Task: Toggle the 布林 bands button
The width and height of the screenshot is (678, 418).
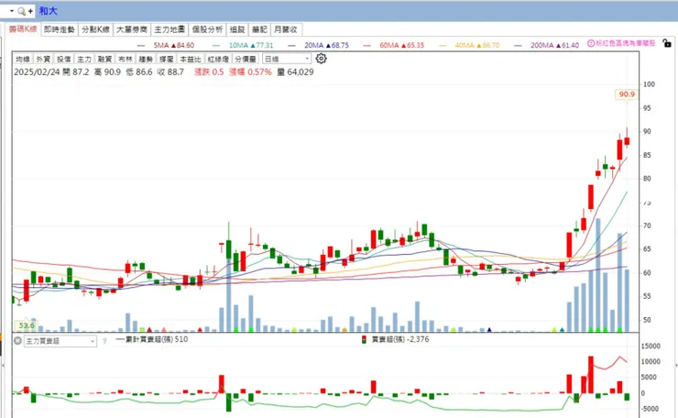Action: pyautogui.click(x=126, y=59)
